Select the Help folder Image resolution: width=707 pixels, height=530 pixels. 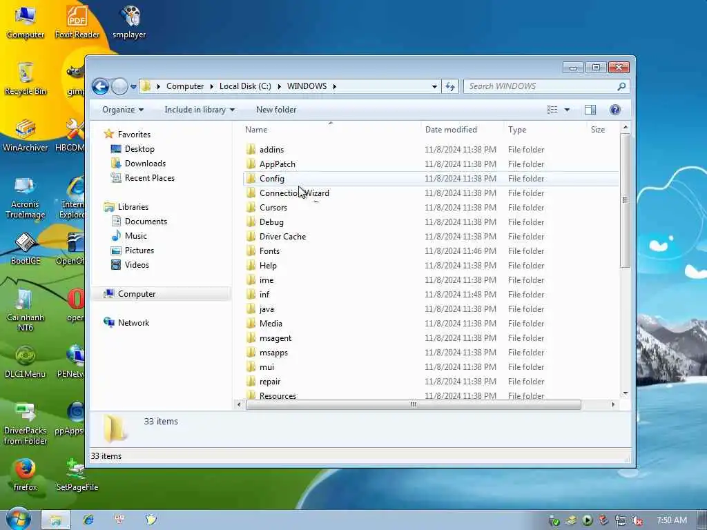(268, 266)
